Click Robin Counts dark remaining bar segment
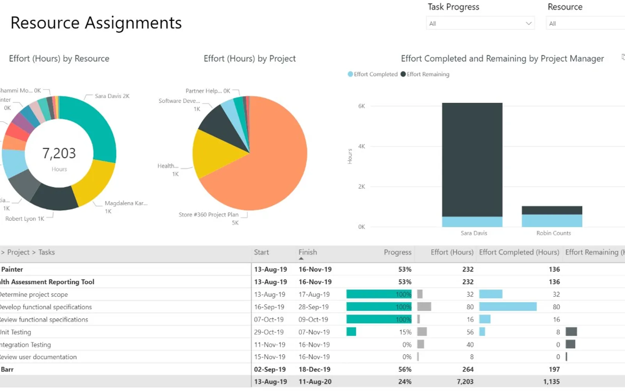 tap(552, 210)
